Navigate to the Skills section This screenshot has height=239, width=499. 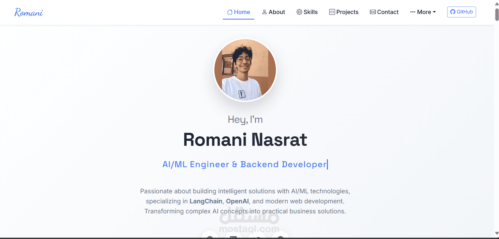tap(307, 12)
